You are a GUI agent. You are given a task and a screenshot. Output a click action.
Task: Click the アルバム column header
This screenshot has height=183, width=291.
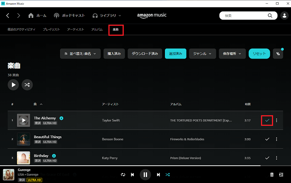coord(176,104)
